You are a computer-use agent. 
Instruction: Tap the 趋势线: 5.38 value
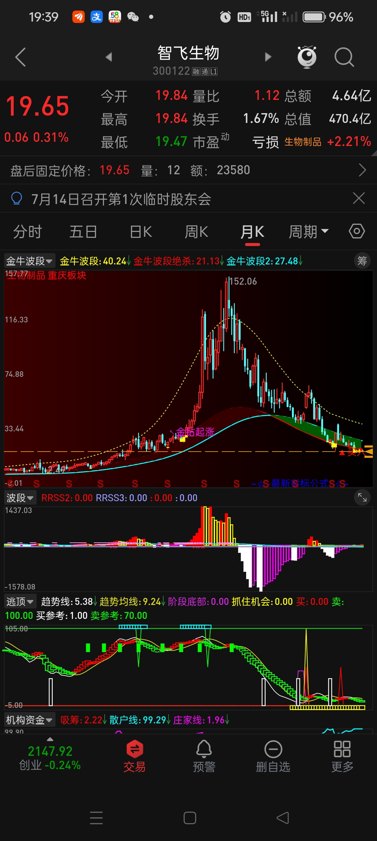[x=69, y=602]
